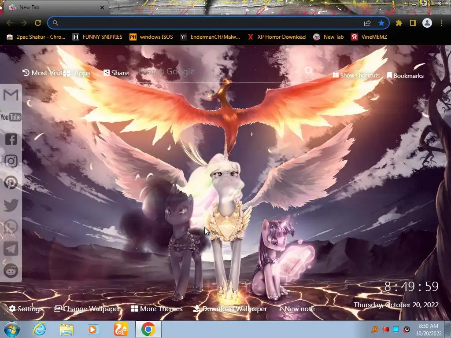Open the Apps menu
This screenshot has height=338, width=451.
pos(77,73)
